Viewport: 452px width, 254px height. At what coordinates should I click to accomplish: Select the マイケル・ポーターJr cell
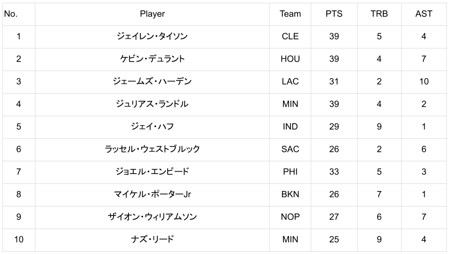(152, 195)
